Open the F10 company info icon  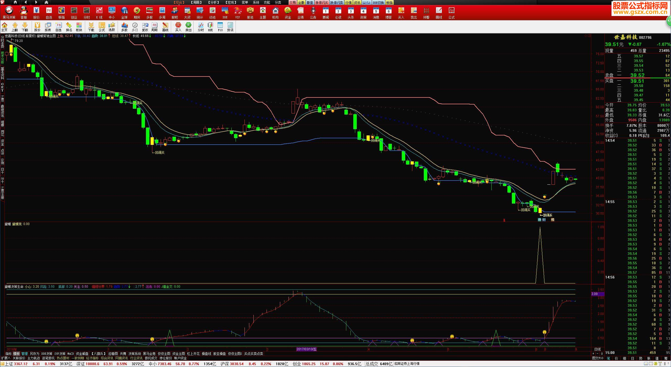pos(220,27)
